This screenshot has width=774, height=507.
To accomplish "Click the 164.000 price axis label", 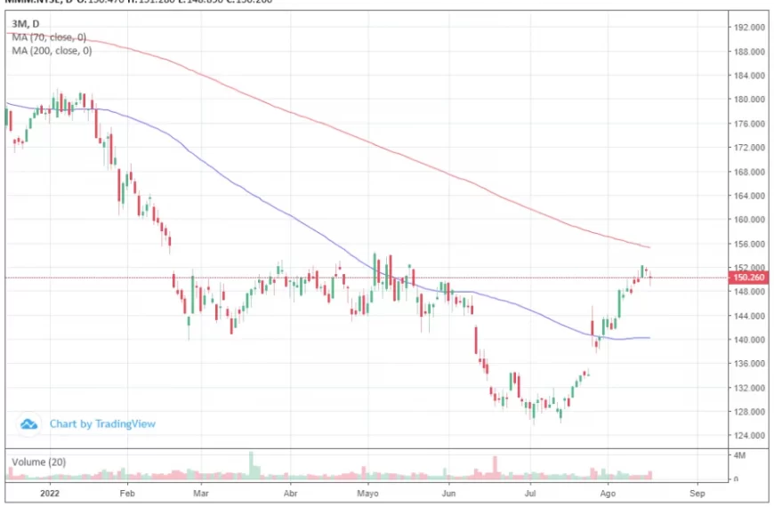I will pyautogui.click(x=749, y=196).
